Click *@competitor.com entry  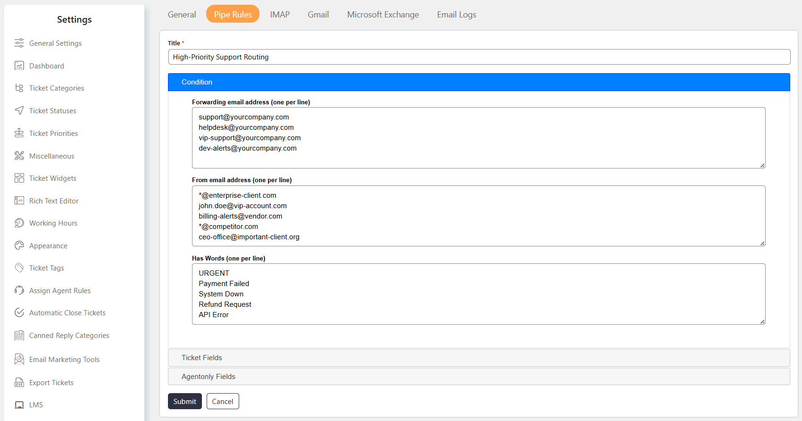click(228, 227)
